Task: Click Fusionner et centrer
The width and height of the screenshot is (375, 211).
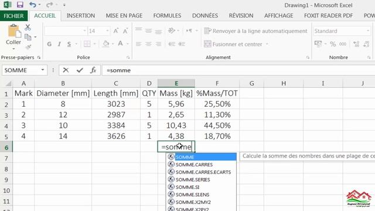Action: pos(233,44)
